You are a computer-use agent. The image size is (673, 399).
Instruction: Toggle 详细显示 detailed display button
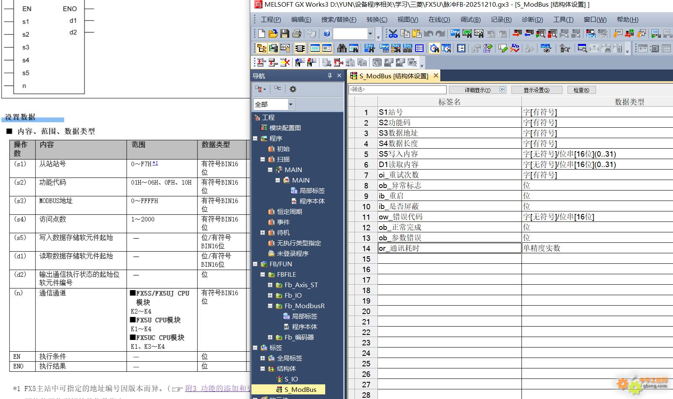click(478, 90)
